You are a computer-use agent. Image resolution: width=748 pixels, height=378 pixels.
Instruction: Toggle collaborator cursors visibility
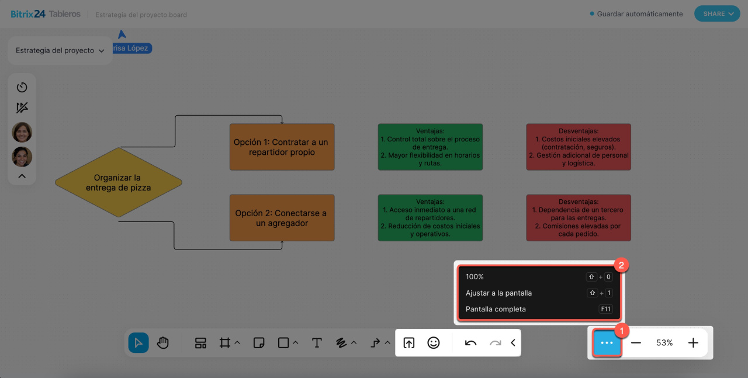pos(22,108)
